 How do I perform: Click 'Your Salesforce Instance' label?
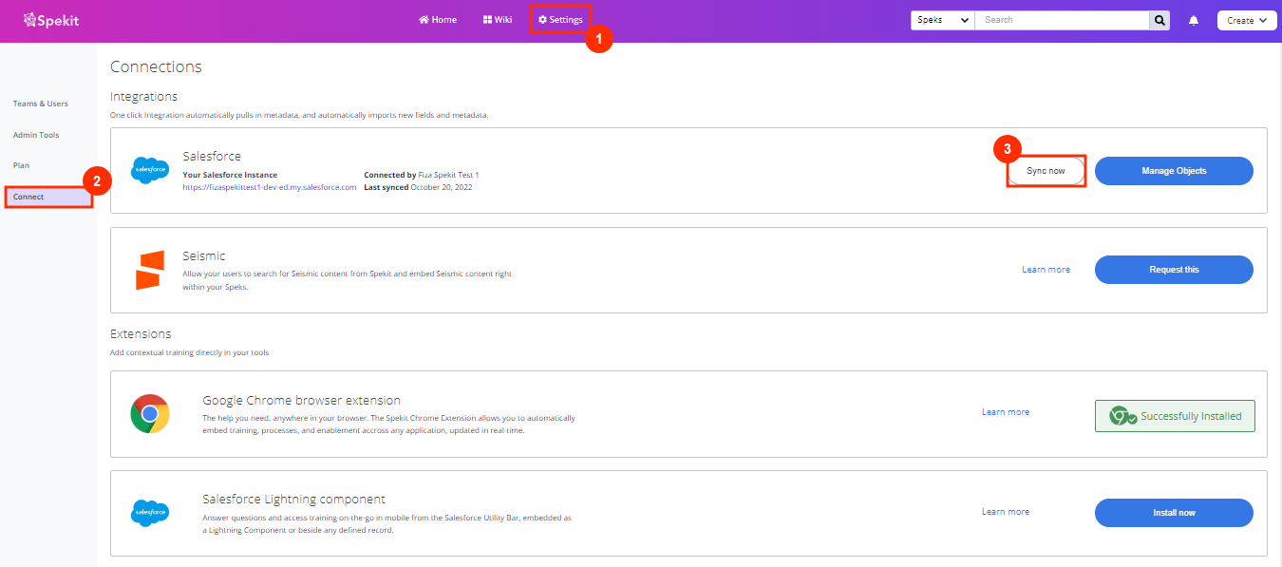(x=230, y=176)
